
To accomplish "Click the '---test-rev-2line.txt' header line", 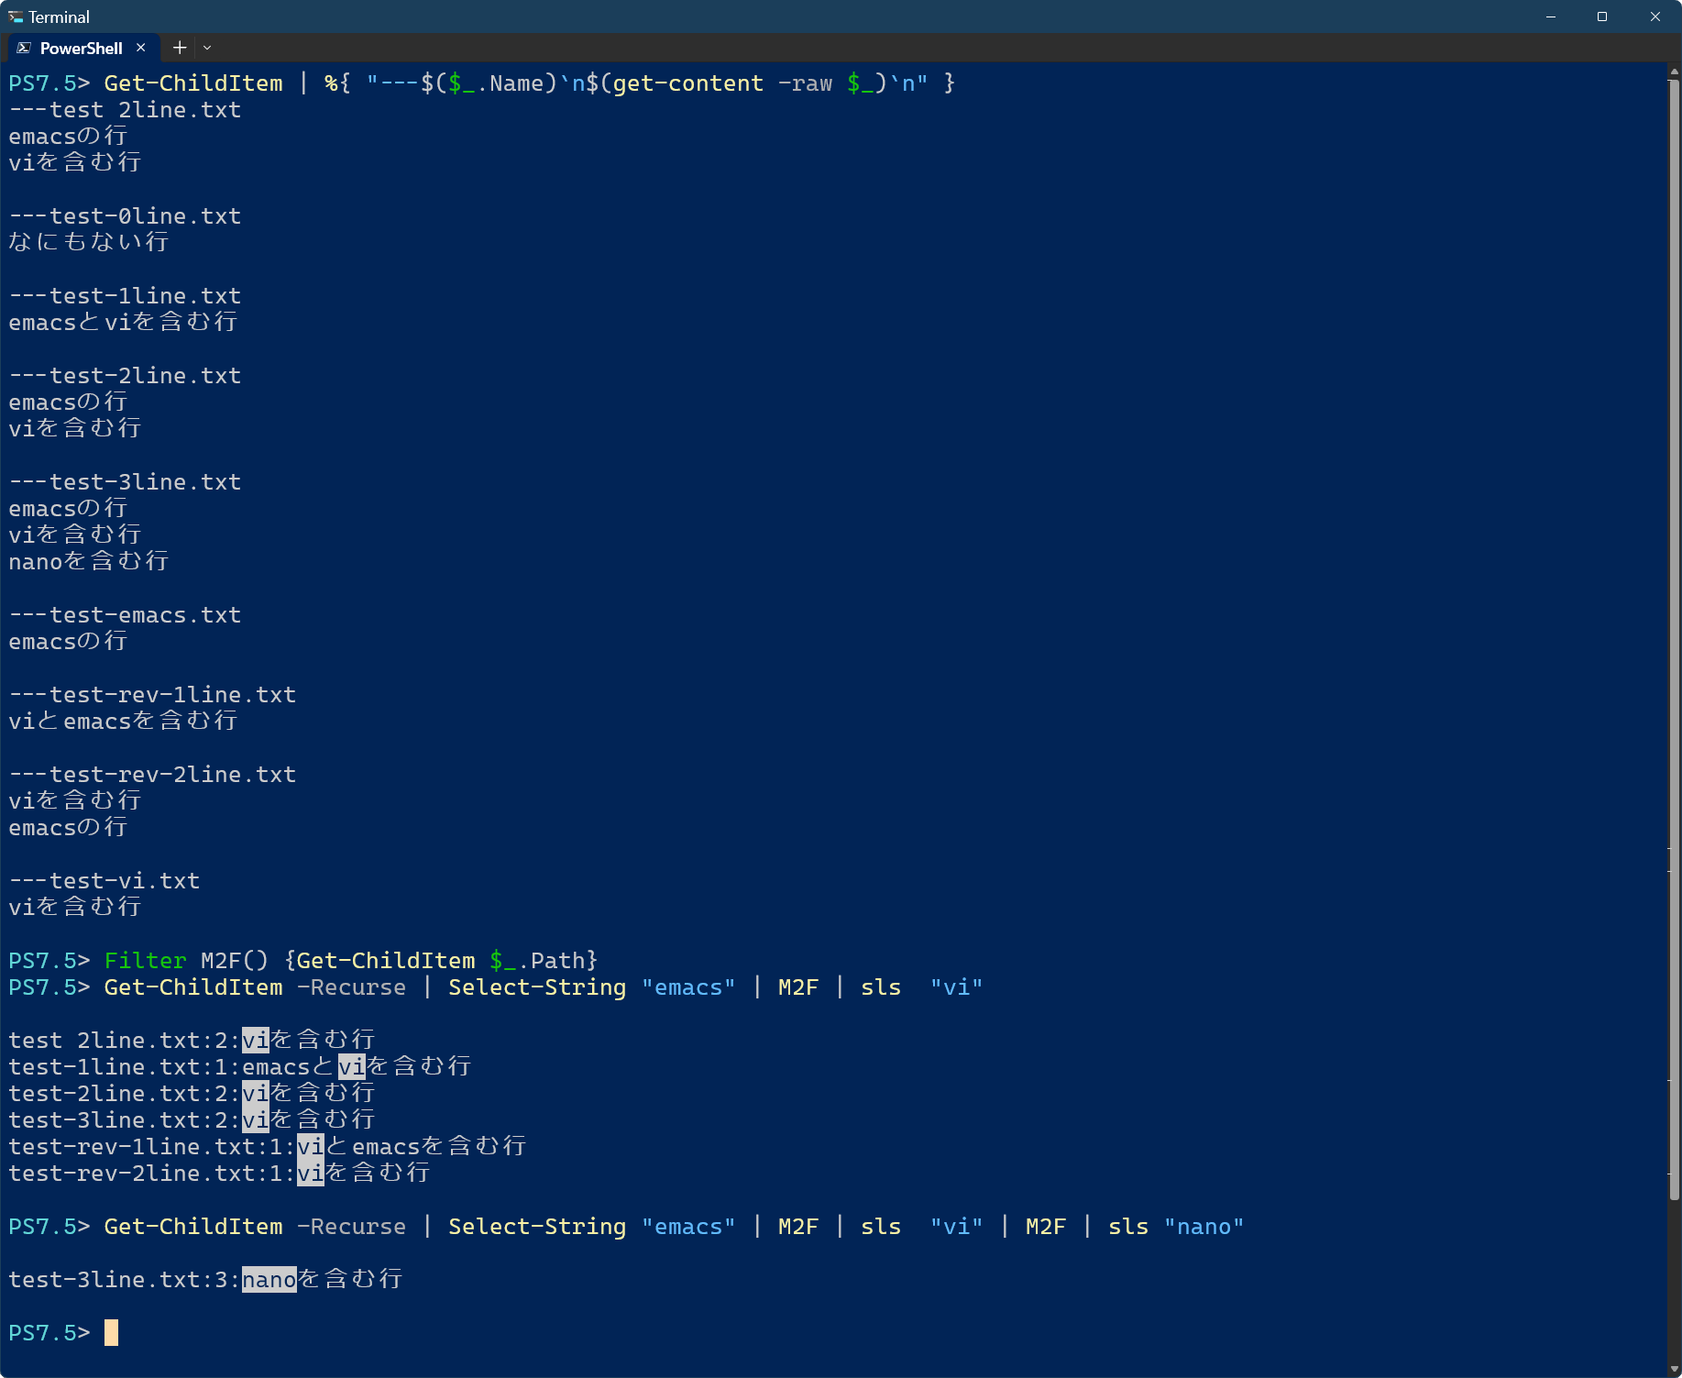I will click(x=152, y=775).
